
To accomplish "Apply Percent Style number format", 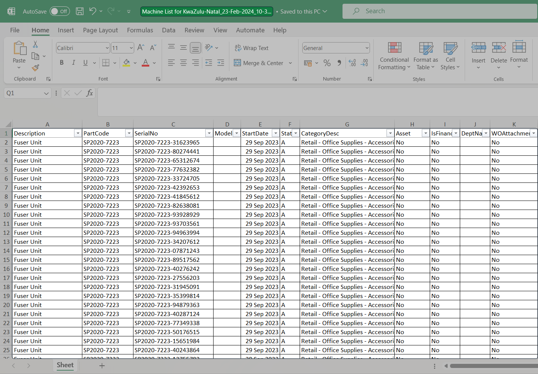I will point(327,63).
